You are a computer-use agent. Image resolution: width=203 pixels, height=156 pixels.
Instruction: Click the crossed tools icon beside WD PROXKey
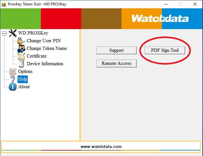(x=12, y=33)
